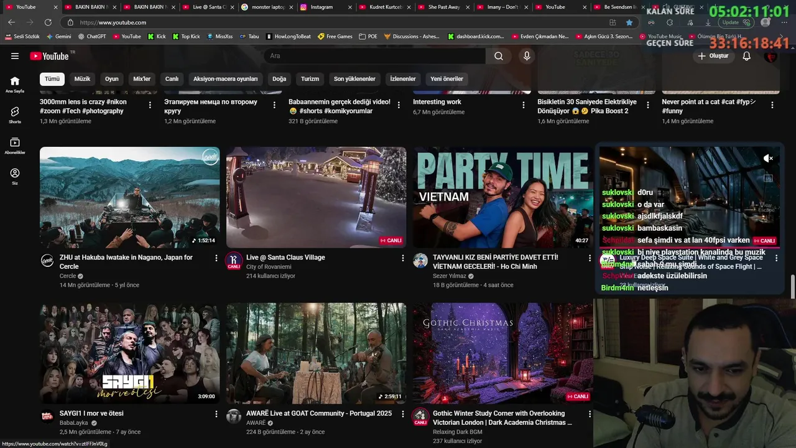The image size is (796, 448).
Task: Open the Cercle channel avatar
Action: point(47,261)
